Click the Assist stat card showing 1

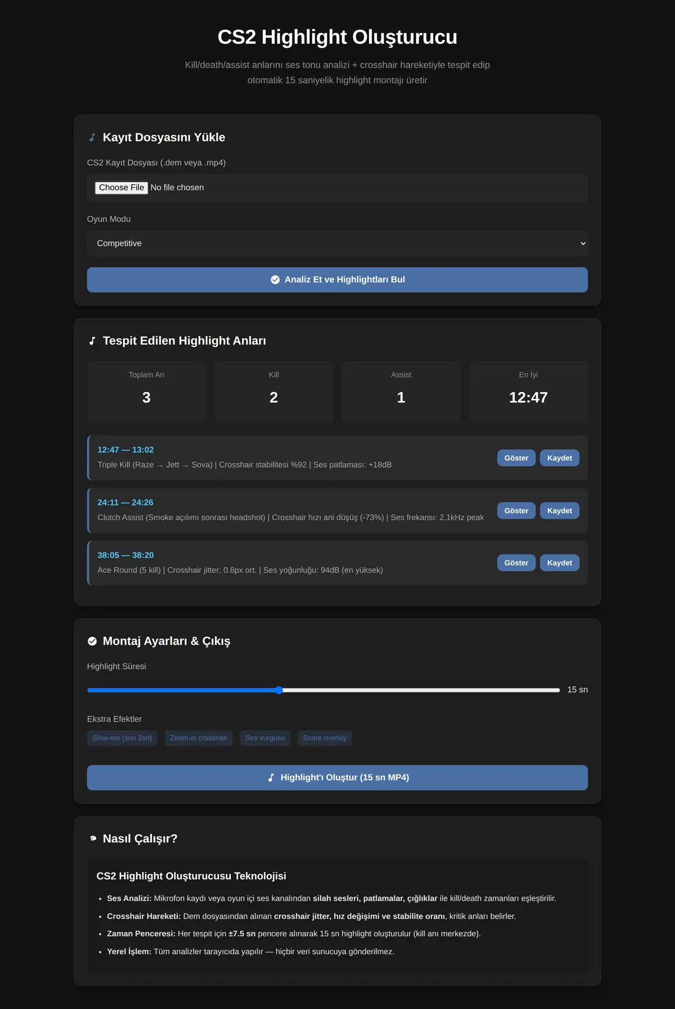pyautogui.click(x=401, y=392)
